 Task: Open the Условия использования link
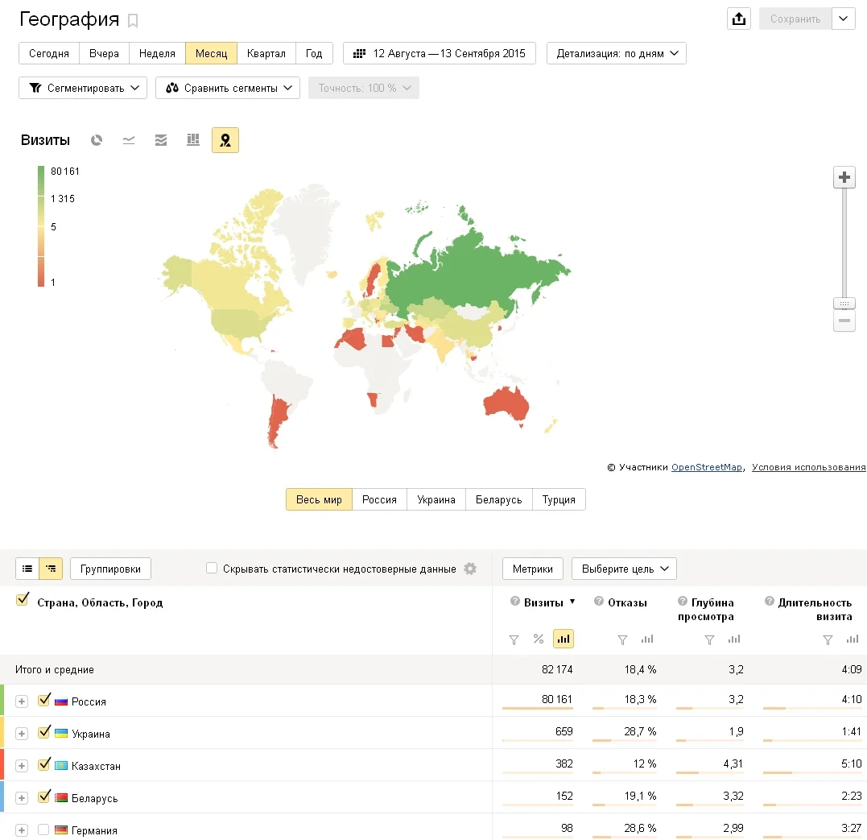[x=809, y=468]
